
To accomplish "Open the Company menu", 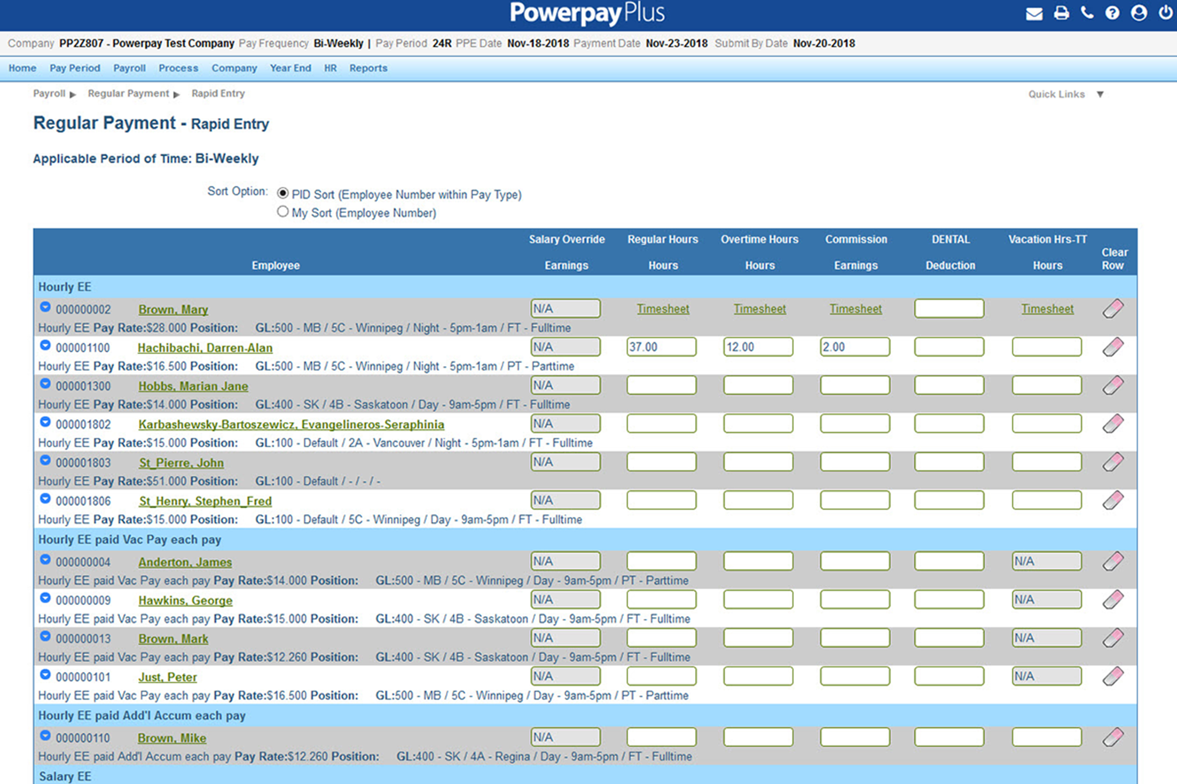I will coord(234,68).
